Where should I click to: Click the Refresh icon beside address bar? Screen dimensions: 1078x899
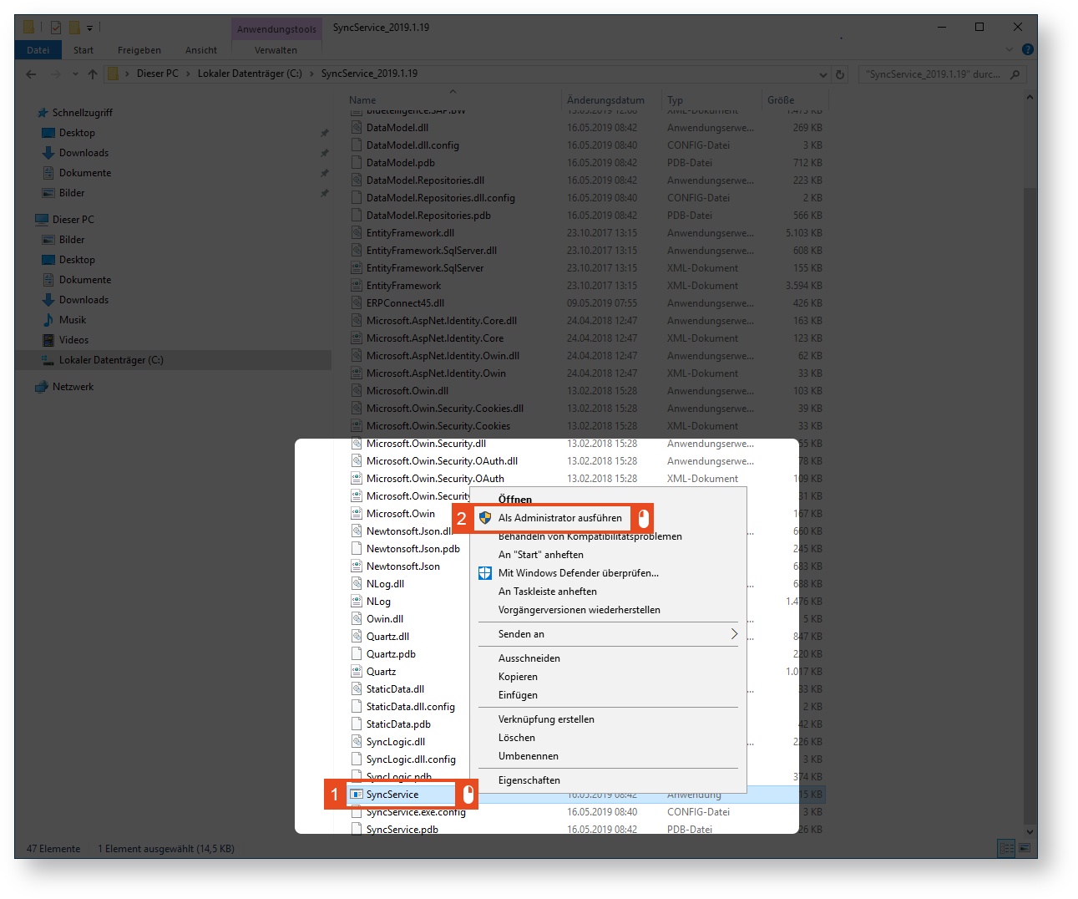840,74
